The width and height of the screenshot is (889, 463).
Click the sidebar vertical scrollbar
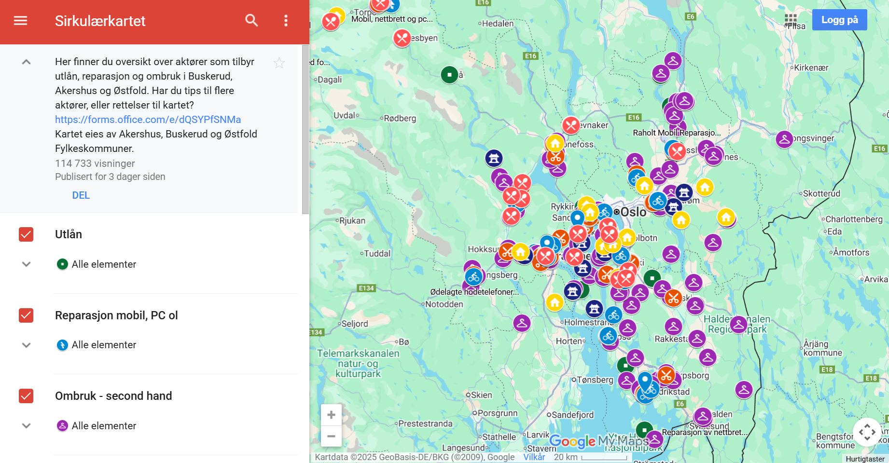[x=305, y=129]
